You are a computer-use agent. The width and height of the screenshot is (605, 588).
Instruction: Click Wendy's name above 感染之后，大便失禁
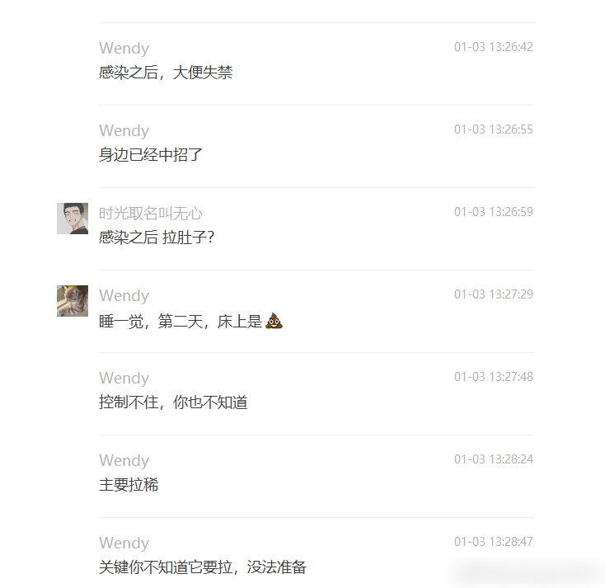[x=124, y=49]
